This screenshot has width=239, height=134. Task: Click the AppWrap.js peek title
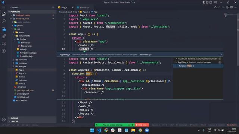point(65,55)
